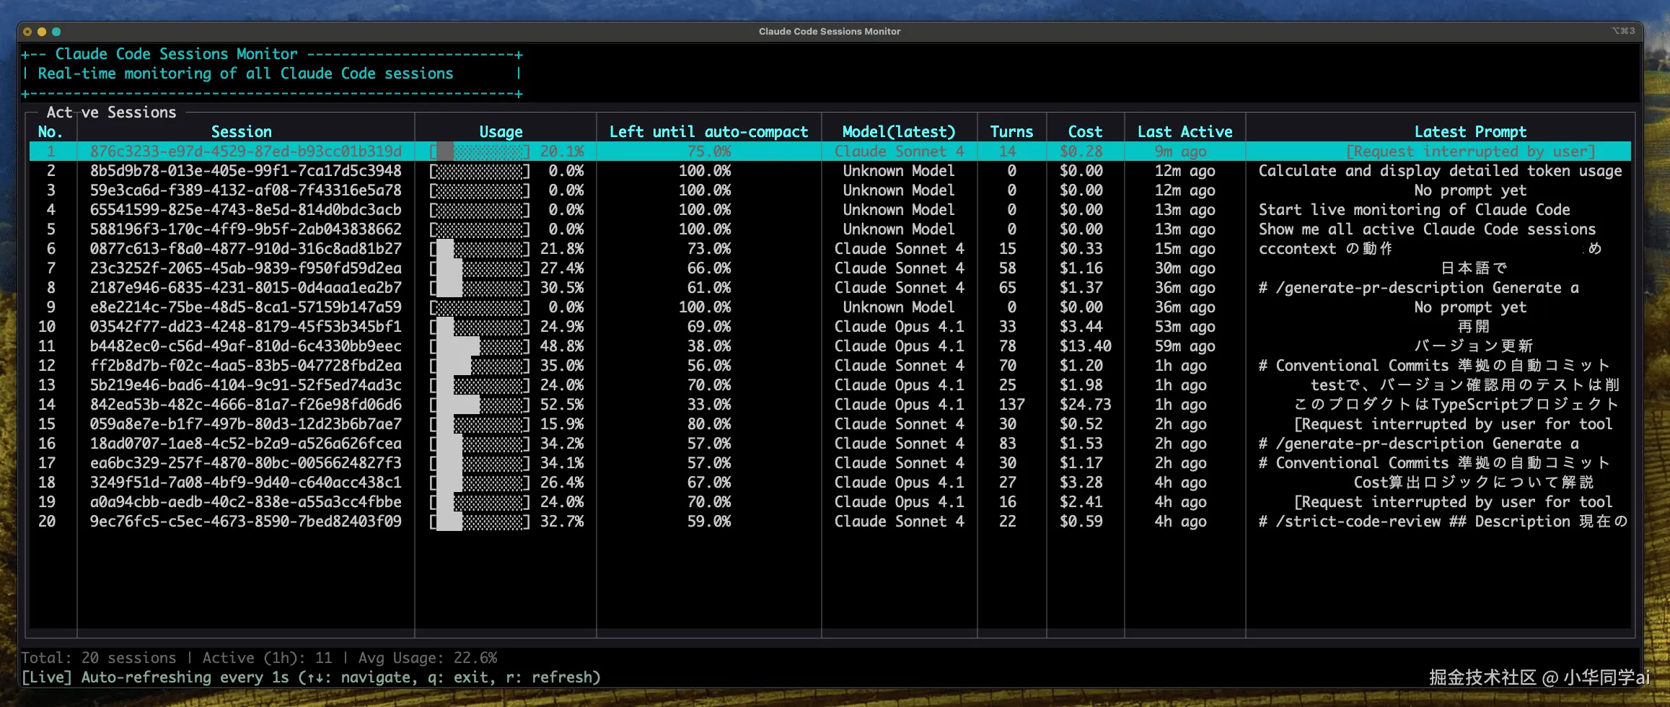The height and width of the screenshot is (707, 1670).
Task: Click the Session column header
Action: tap(242, 132)
